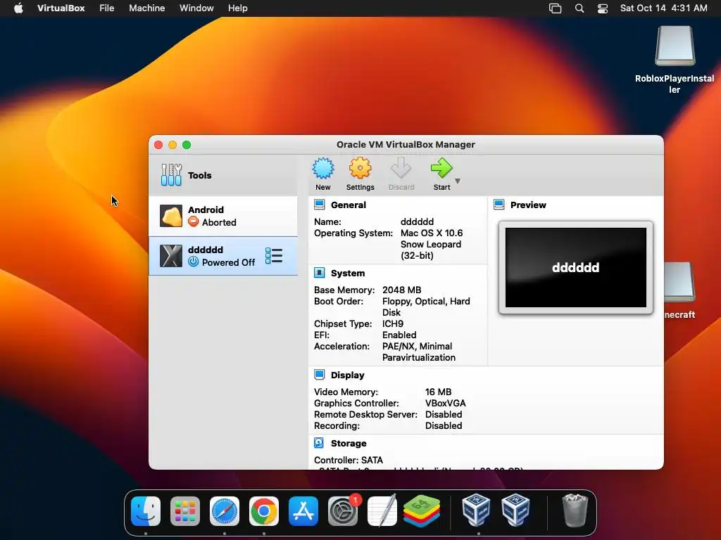Image resolution: width=721 pixels, height=540 pixels.
Task: Click the Display section monitor icon
Action: point(319,375)
